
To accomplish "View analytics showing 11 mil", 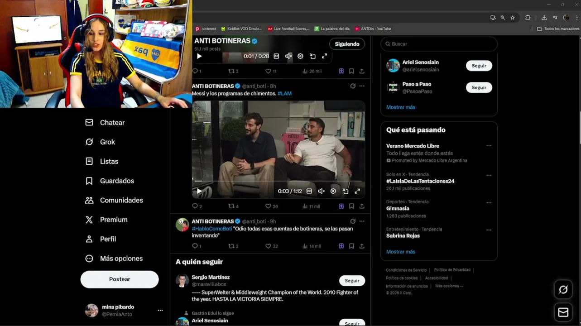I will tap(311, 206).
